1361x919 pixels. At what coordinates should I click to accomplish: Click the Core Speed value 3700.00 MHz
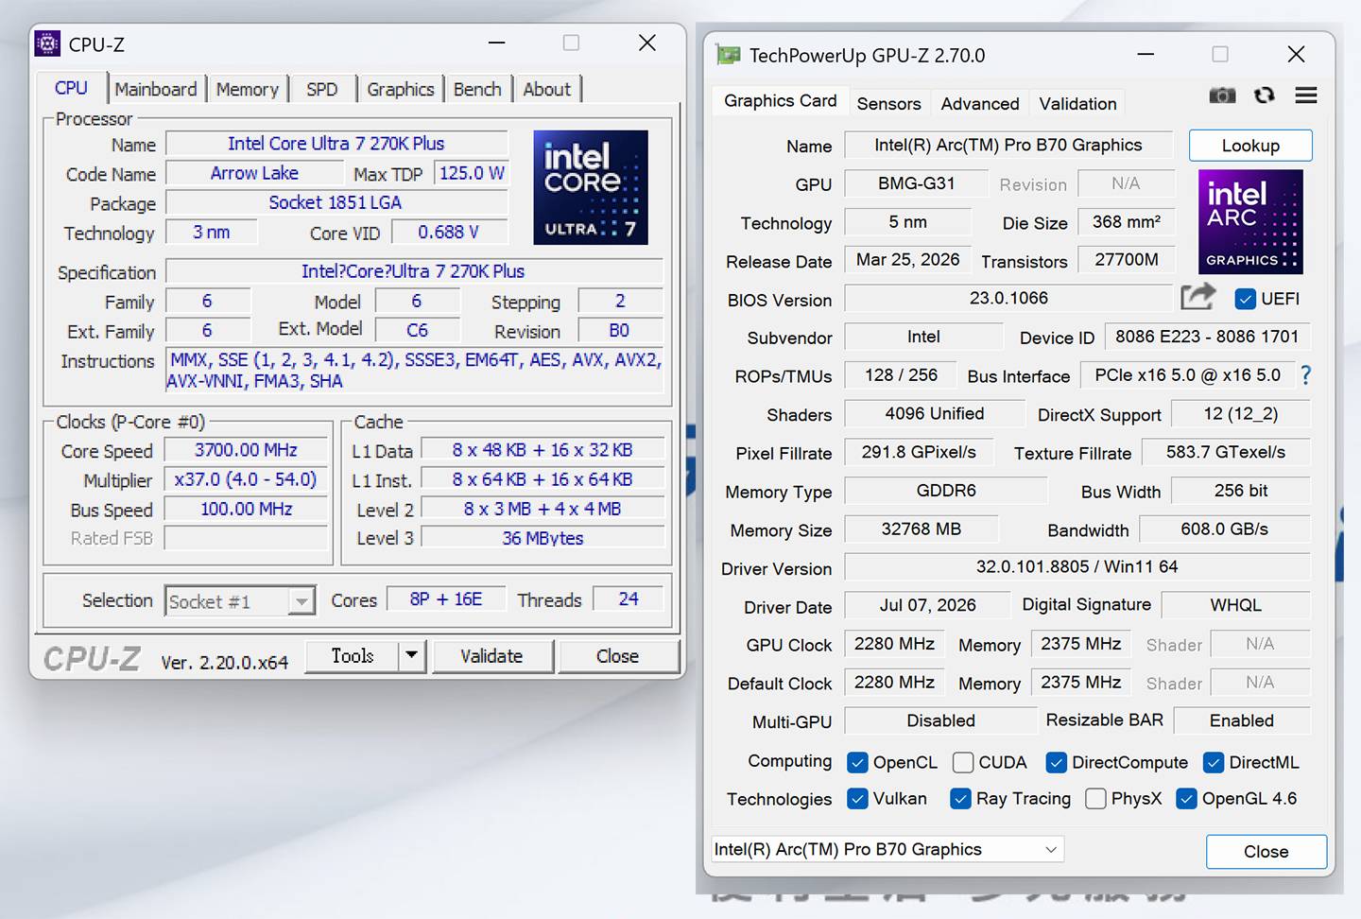tap(246, 450)
